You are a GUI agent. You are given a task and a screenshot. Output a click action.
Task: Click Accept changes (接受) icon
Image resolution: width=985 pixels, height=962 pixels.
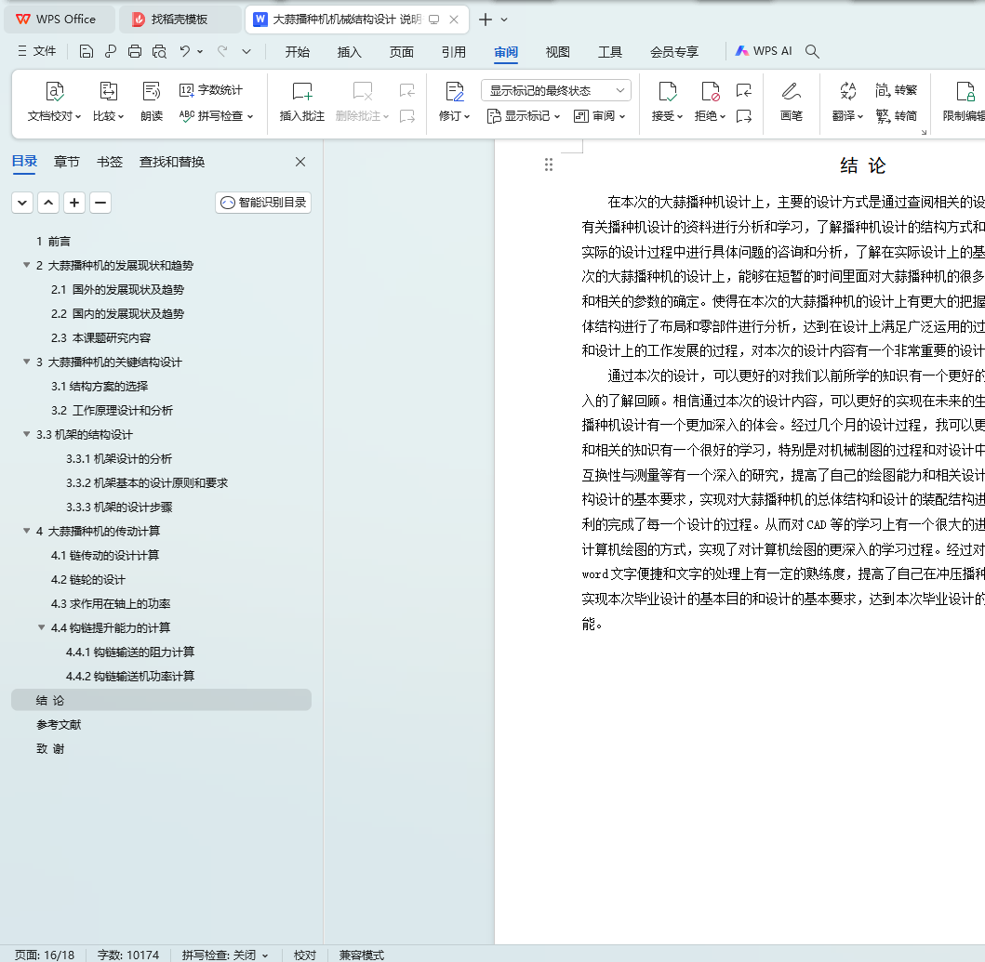point(667,101)
